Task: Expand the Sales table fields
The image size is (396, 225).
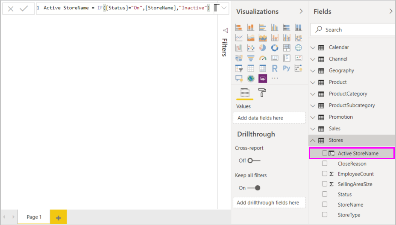Action: coord(313,129)
